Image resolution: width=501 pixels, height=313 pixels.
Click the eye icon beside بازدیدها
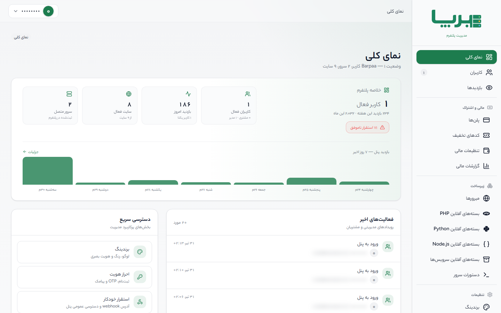tap(489, 88)
